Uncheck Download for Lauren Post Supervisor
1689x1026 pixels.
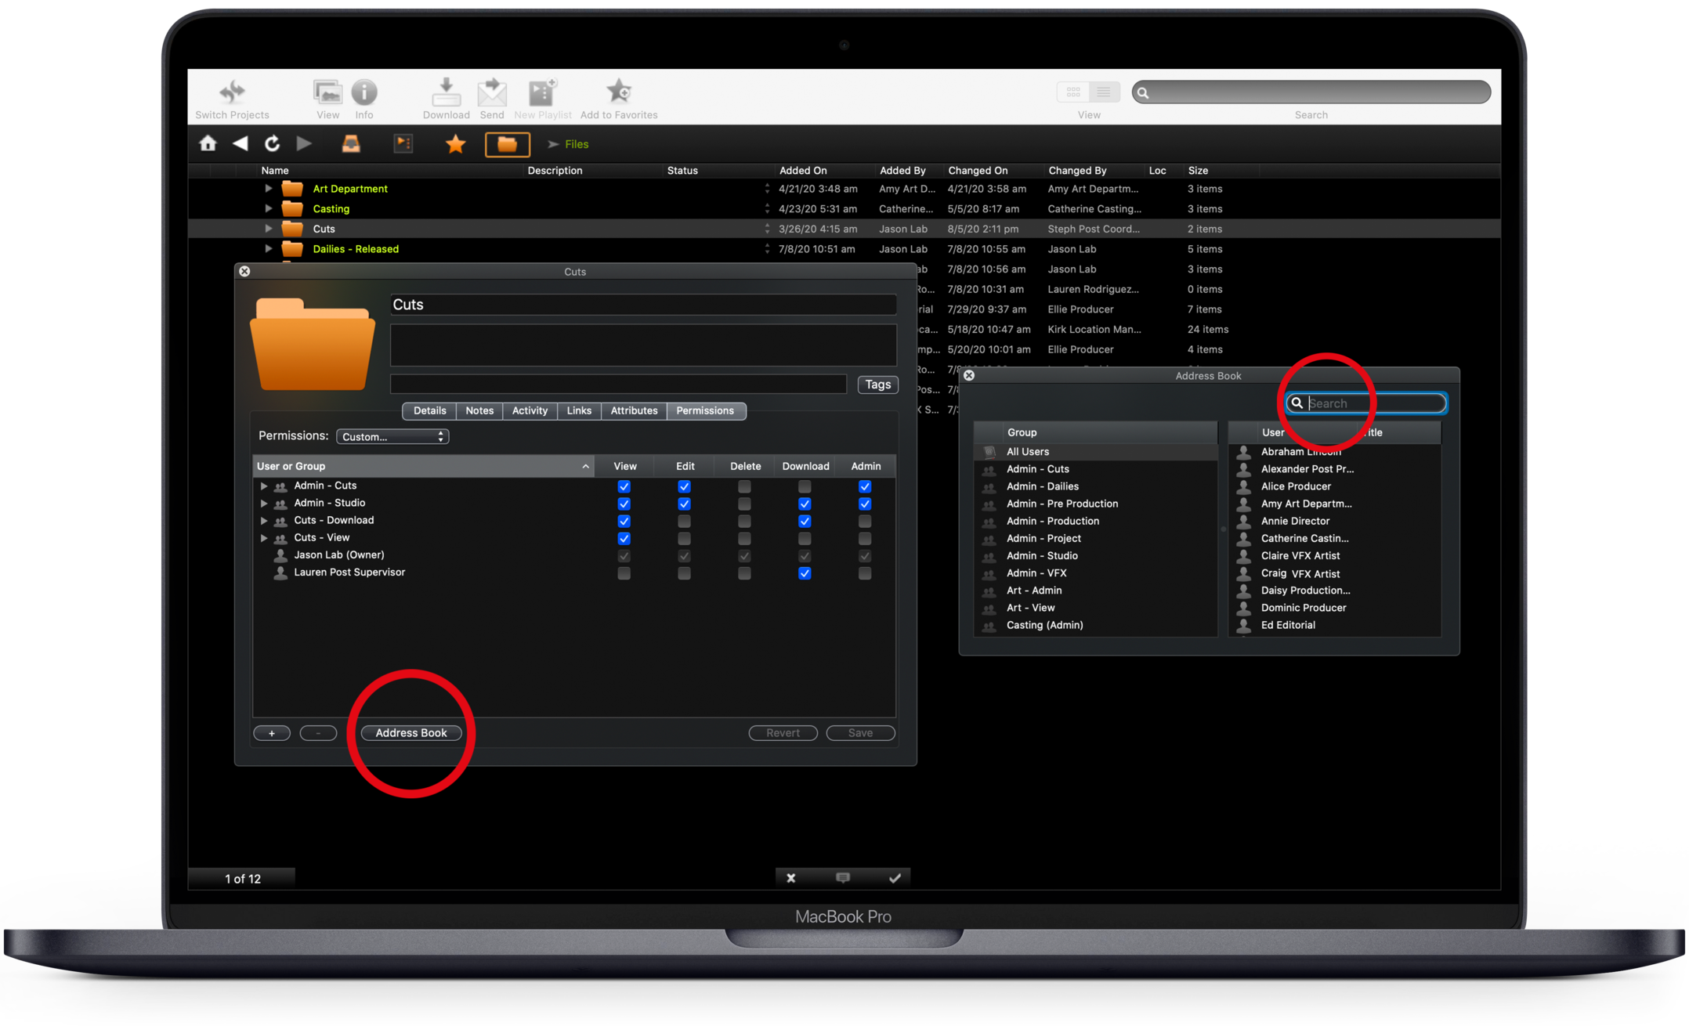(805, 573)
